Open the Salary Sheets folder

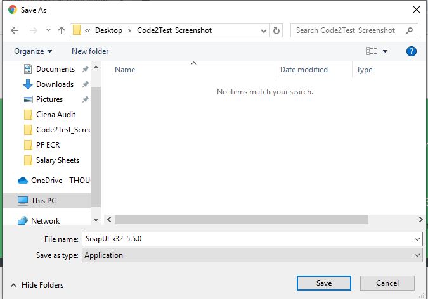58,160
